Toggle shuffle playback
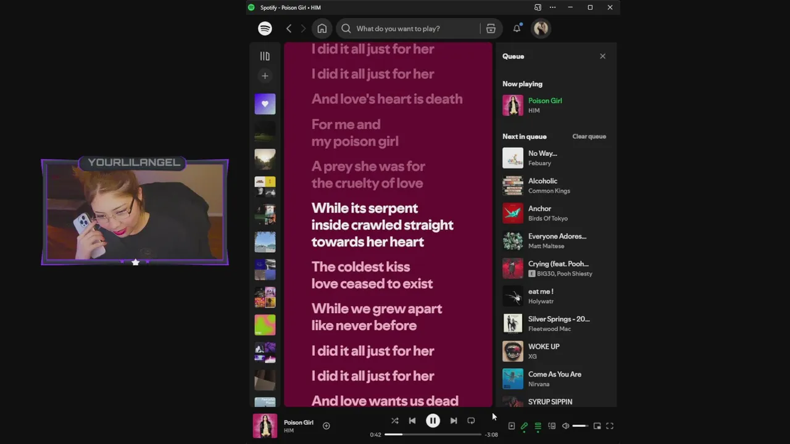This screenshot has width=790, height=444. tap(395, 421)
